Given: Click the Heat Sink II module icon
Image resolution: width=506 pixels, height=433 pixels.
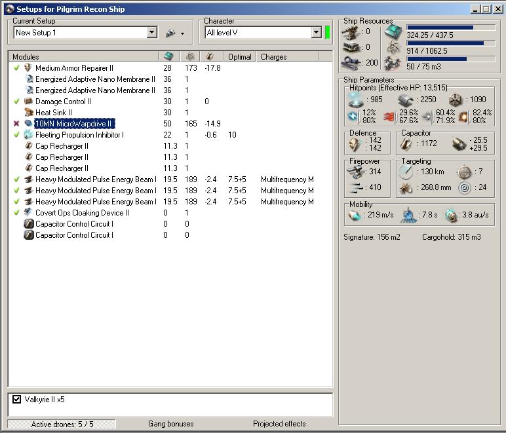Looking at the screenshot, I should (x=28, y=112).
